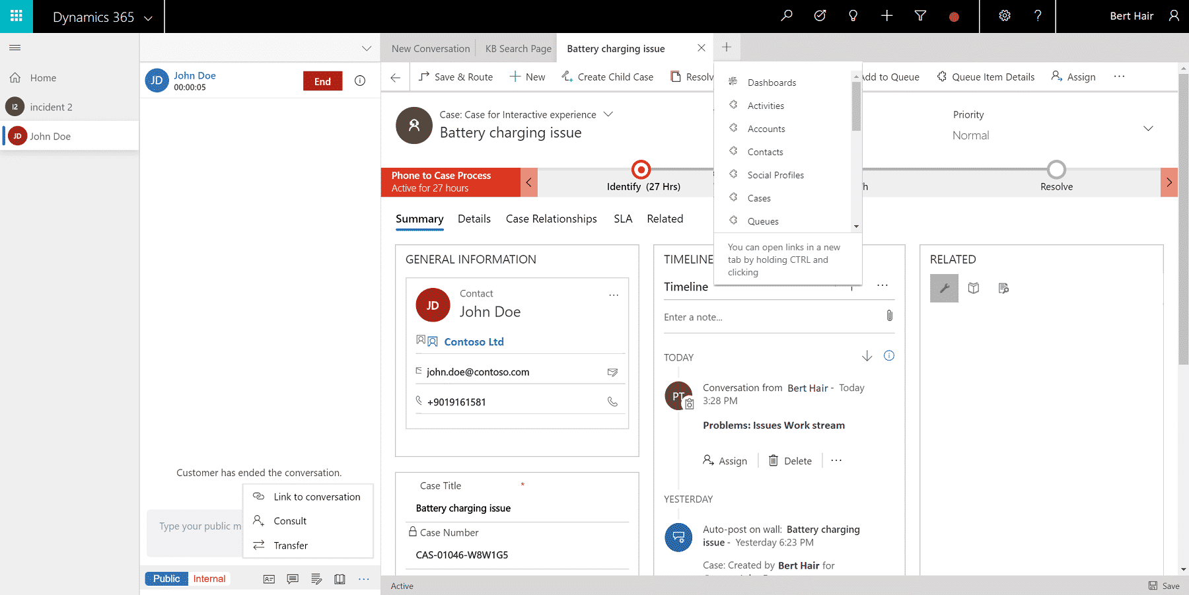Click the next stage arrow on process bar
This screenshot has height=595, width=1189.
(x=1169, y=182)
